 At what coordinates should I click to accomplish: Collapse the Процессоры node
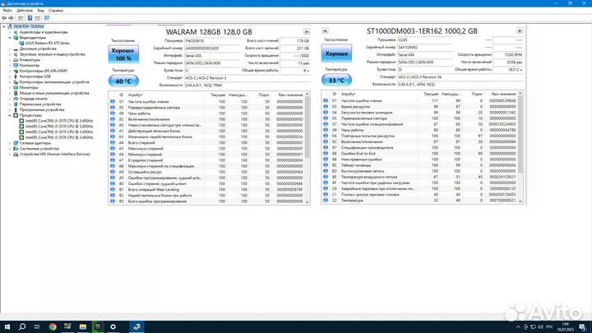coord(10,115)
